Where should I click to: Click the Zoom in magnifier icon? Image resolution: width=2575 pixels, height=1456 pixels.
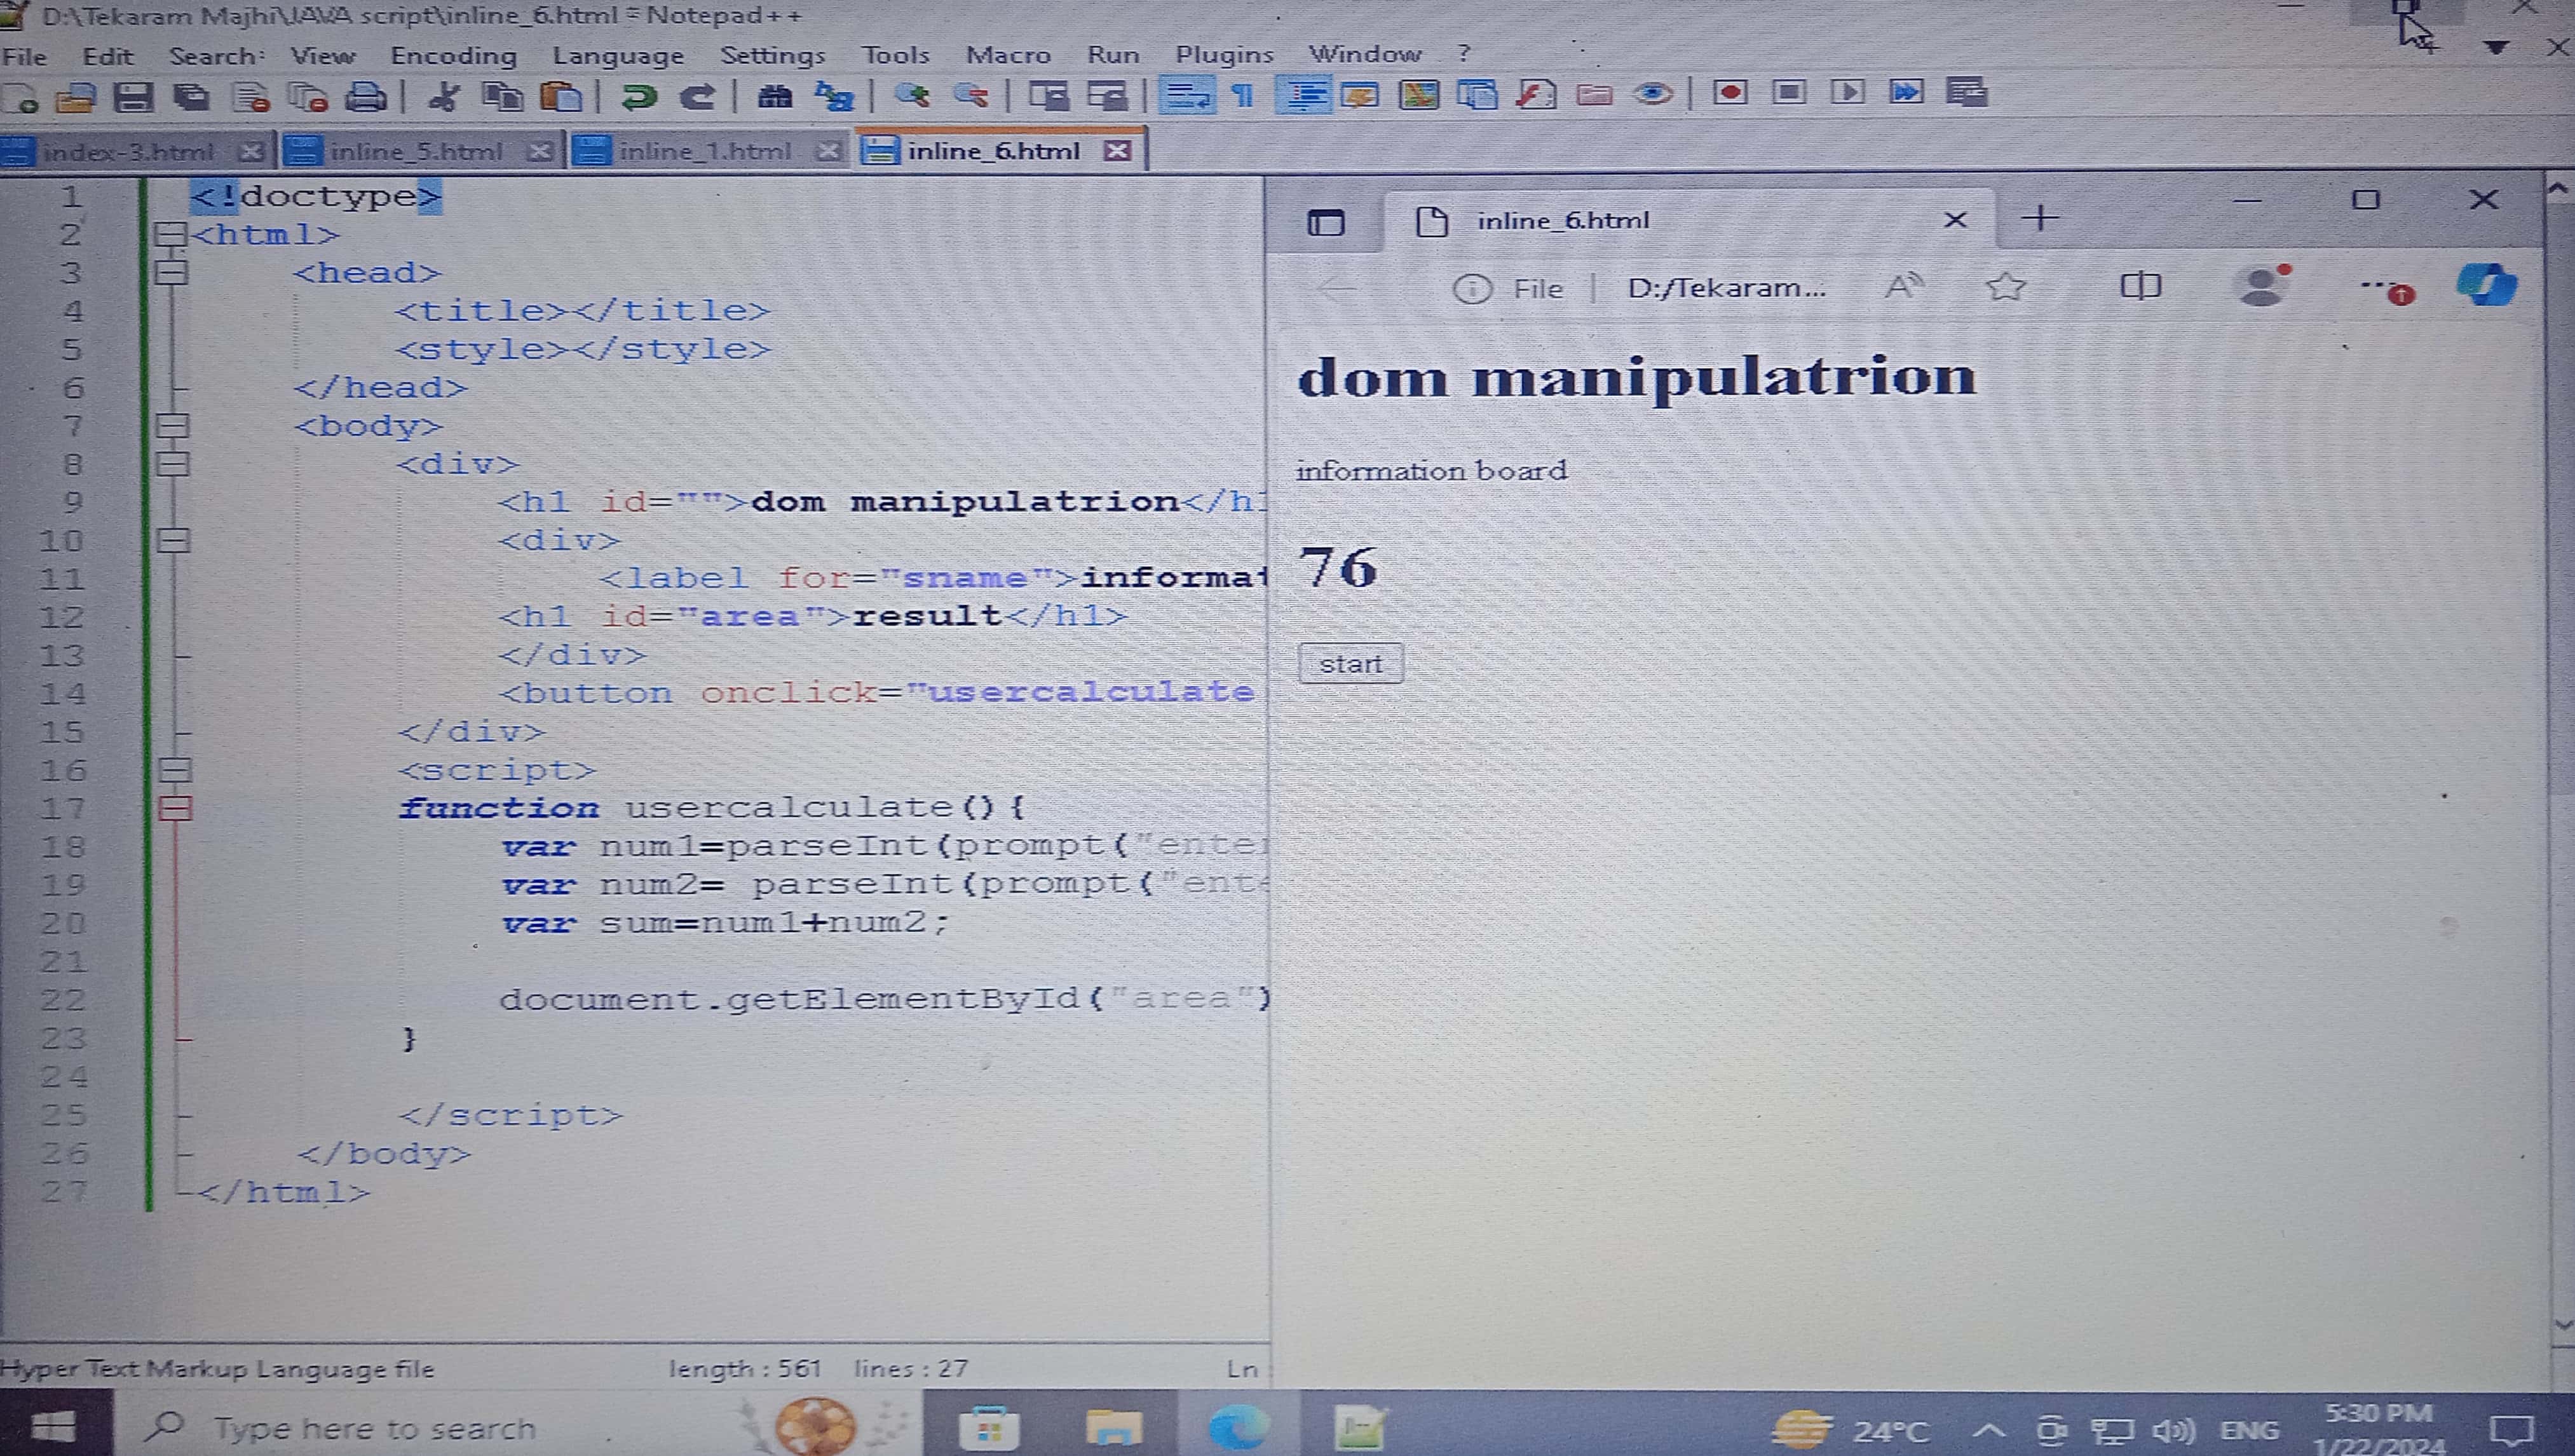[911, 96]
